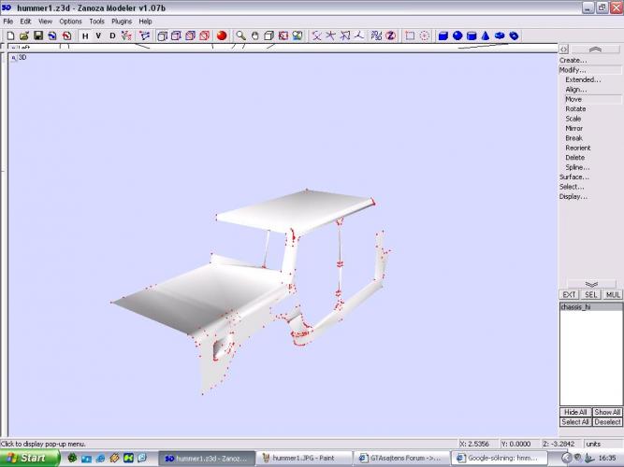
Task: Expand the Surface... command group
Action: [573, 177]
